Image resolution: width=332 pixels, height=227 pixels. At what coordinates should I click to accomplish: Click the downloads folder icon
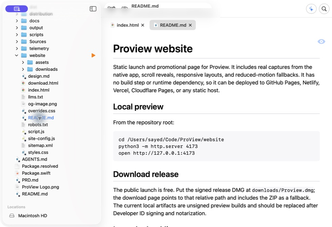coord(30,69)
